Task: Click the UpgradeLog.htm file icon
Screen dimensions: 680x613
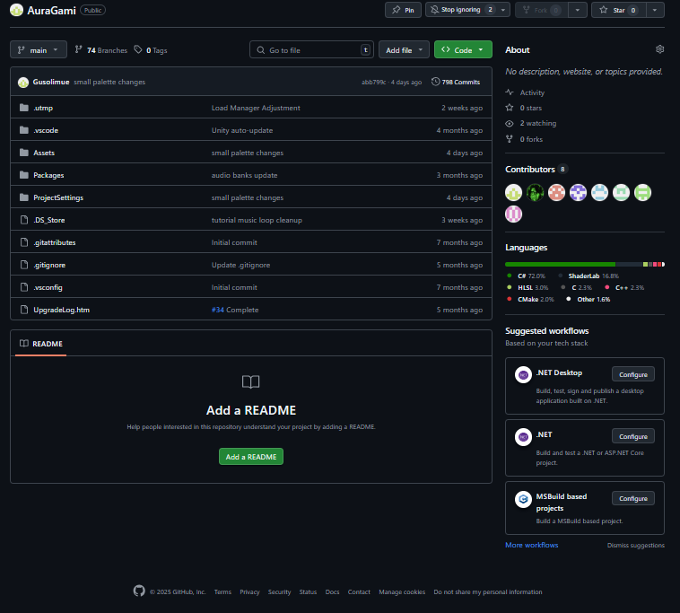Action: 24,310
